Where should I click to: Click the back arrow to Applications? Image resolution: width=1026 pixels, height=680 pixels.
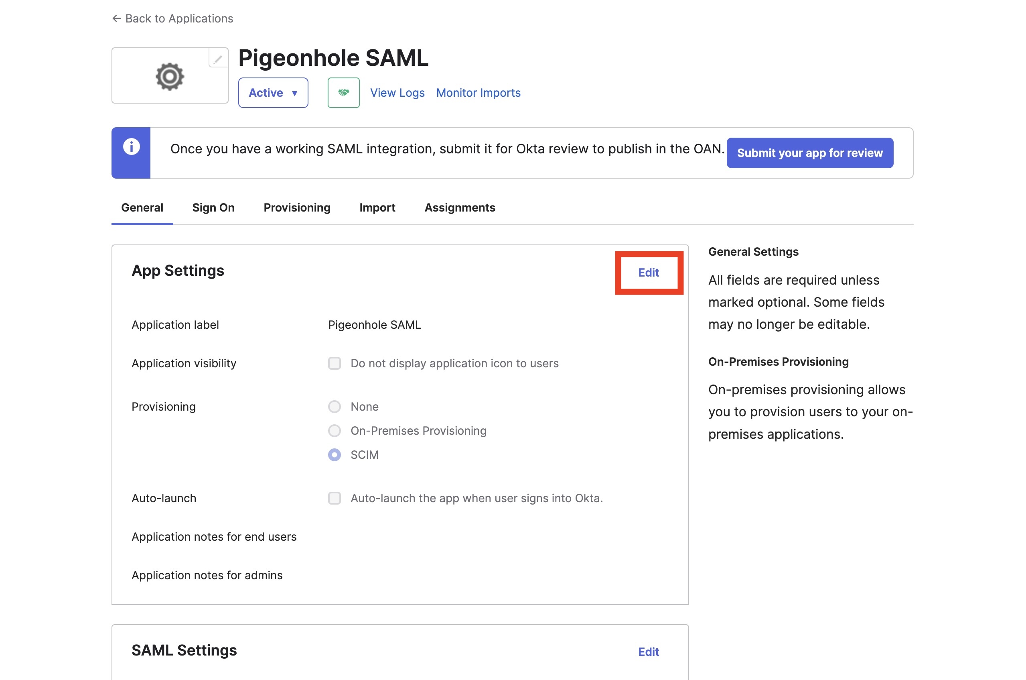(116, 18)
